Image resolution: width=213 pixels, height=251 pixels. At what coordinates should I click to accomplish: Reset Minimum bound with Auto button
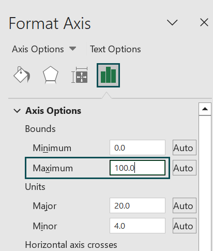pyautogui.click(x=185, y=147)
